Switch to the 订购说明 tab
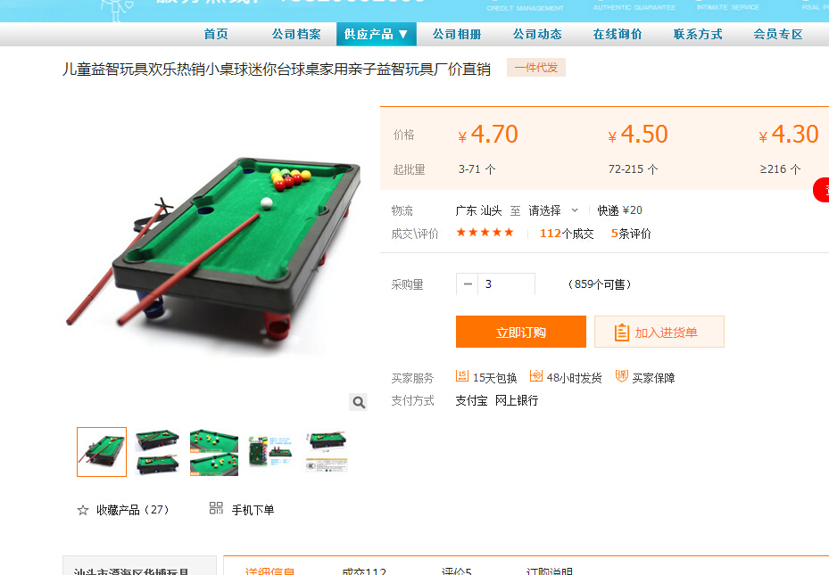The image size is (829, 575). tap(550, 571)
